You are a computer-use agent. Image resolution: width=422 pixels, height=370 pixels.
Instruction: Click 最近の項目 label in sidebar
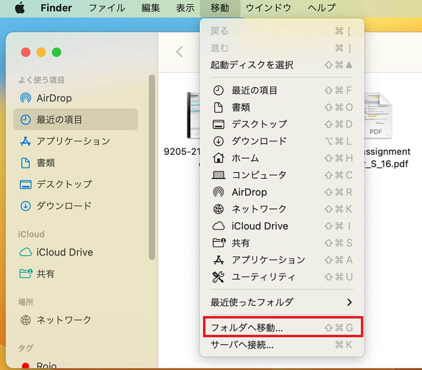[59, 120]
